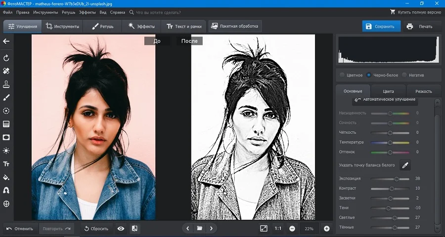Select the Цветное color mode
The width and height of the screenshot is (445, 237).
342,75
